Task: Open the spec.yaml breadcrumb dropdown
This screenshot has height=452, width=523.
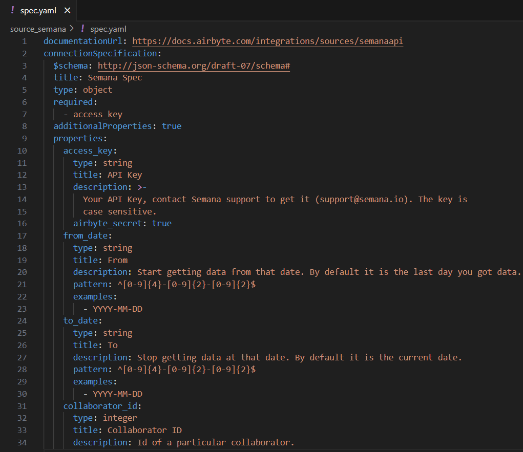Action: 108,29
